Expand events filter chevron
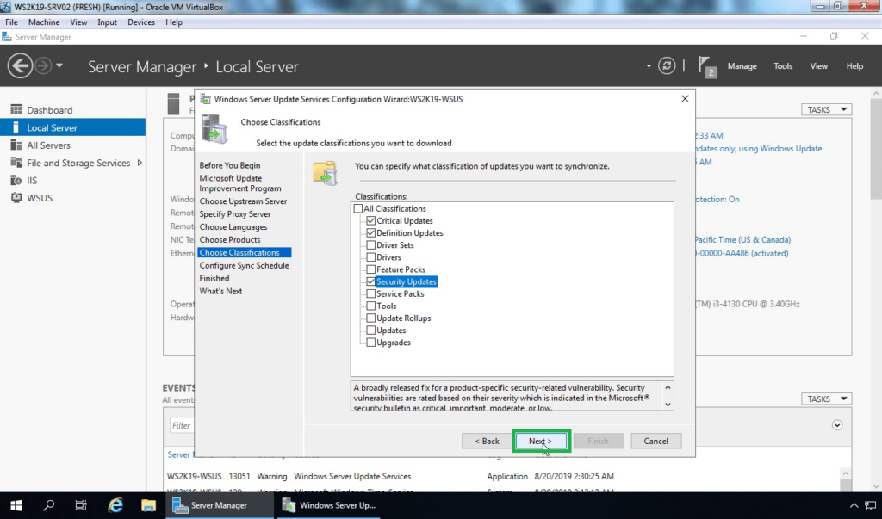Screen dimensions: 882x519 coord(837,425)
